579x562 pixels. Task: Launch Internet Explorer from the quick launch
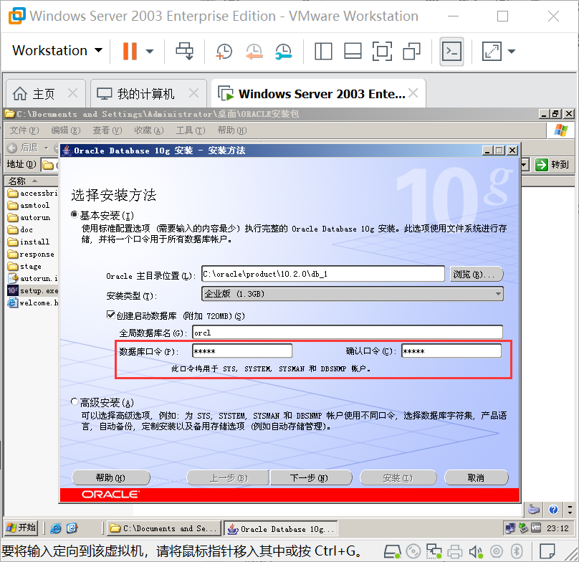click(x=56, y=528)
